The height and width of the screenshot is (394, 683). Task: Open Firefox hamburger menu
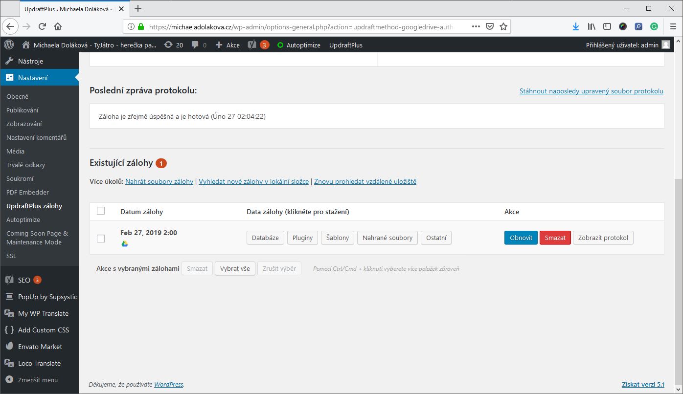[x=672, y=26]
